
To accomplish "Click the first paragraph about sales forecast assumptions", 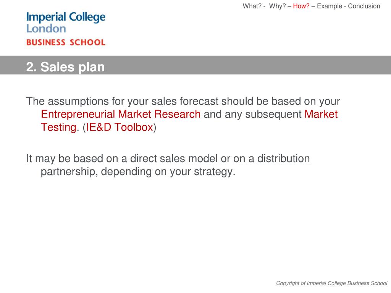I will 183,114.
